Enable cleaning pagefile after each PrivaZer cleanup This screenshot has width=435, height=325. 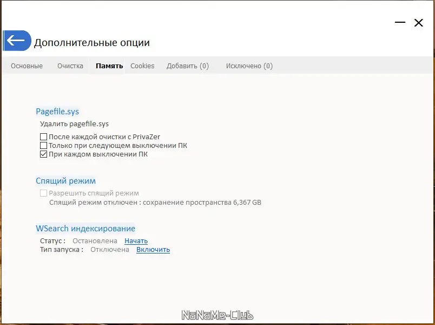coord(43,136)
